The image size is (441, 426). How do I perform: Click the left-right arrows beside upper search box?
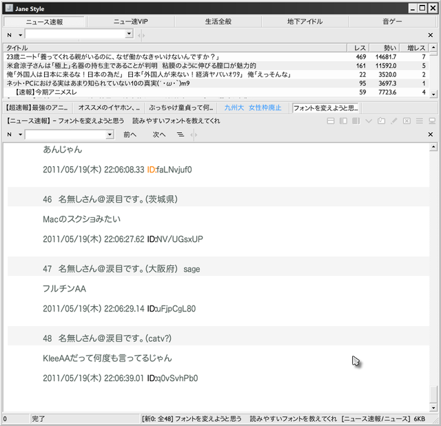pyautogui.click(x=141, y=35)
